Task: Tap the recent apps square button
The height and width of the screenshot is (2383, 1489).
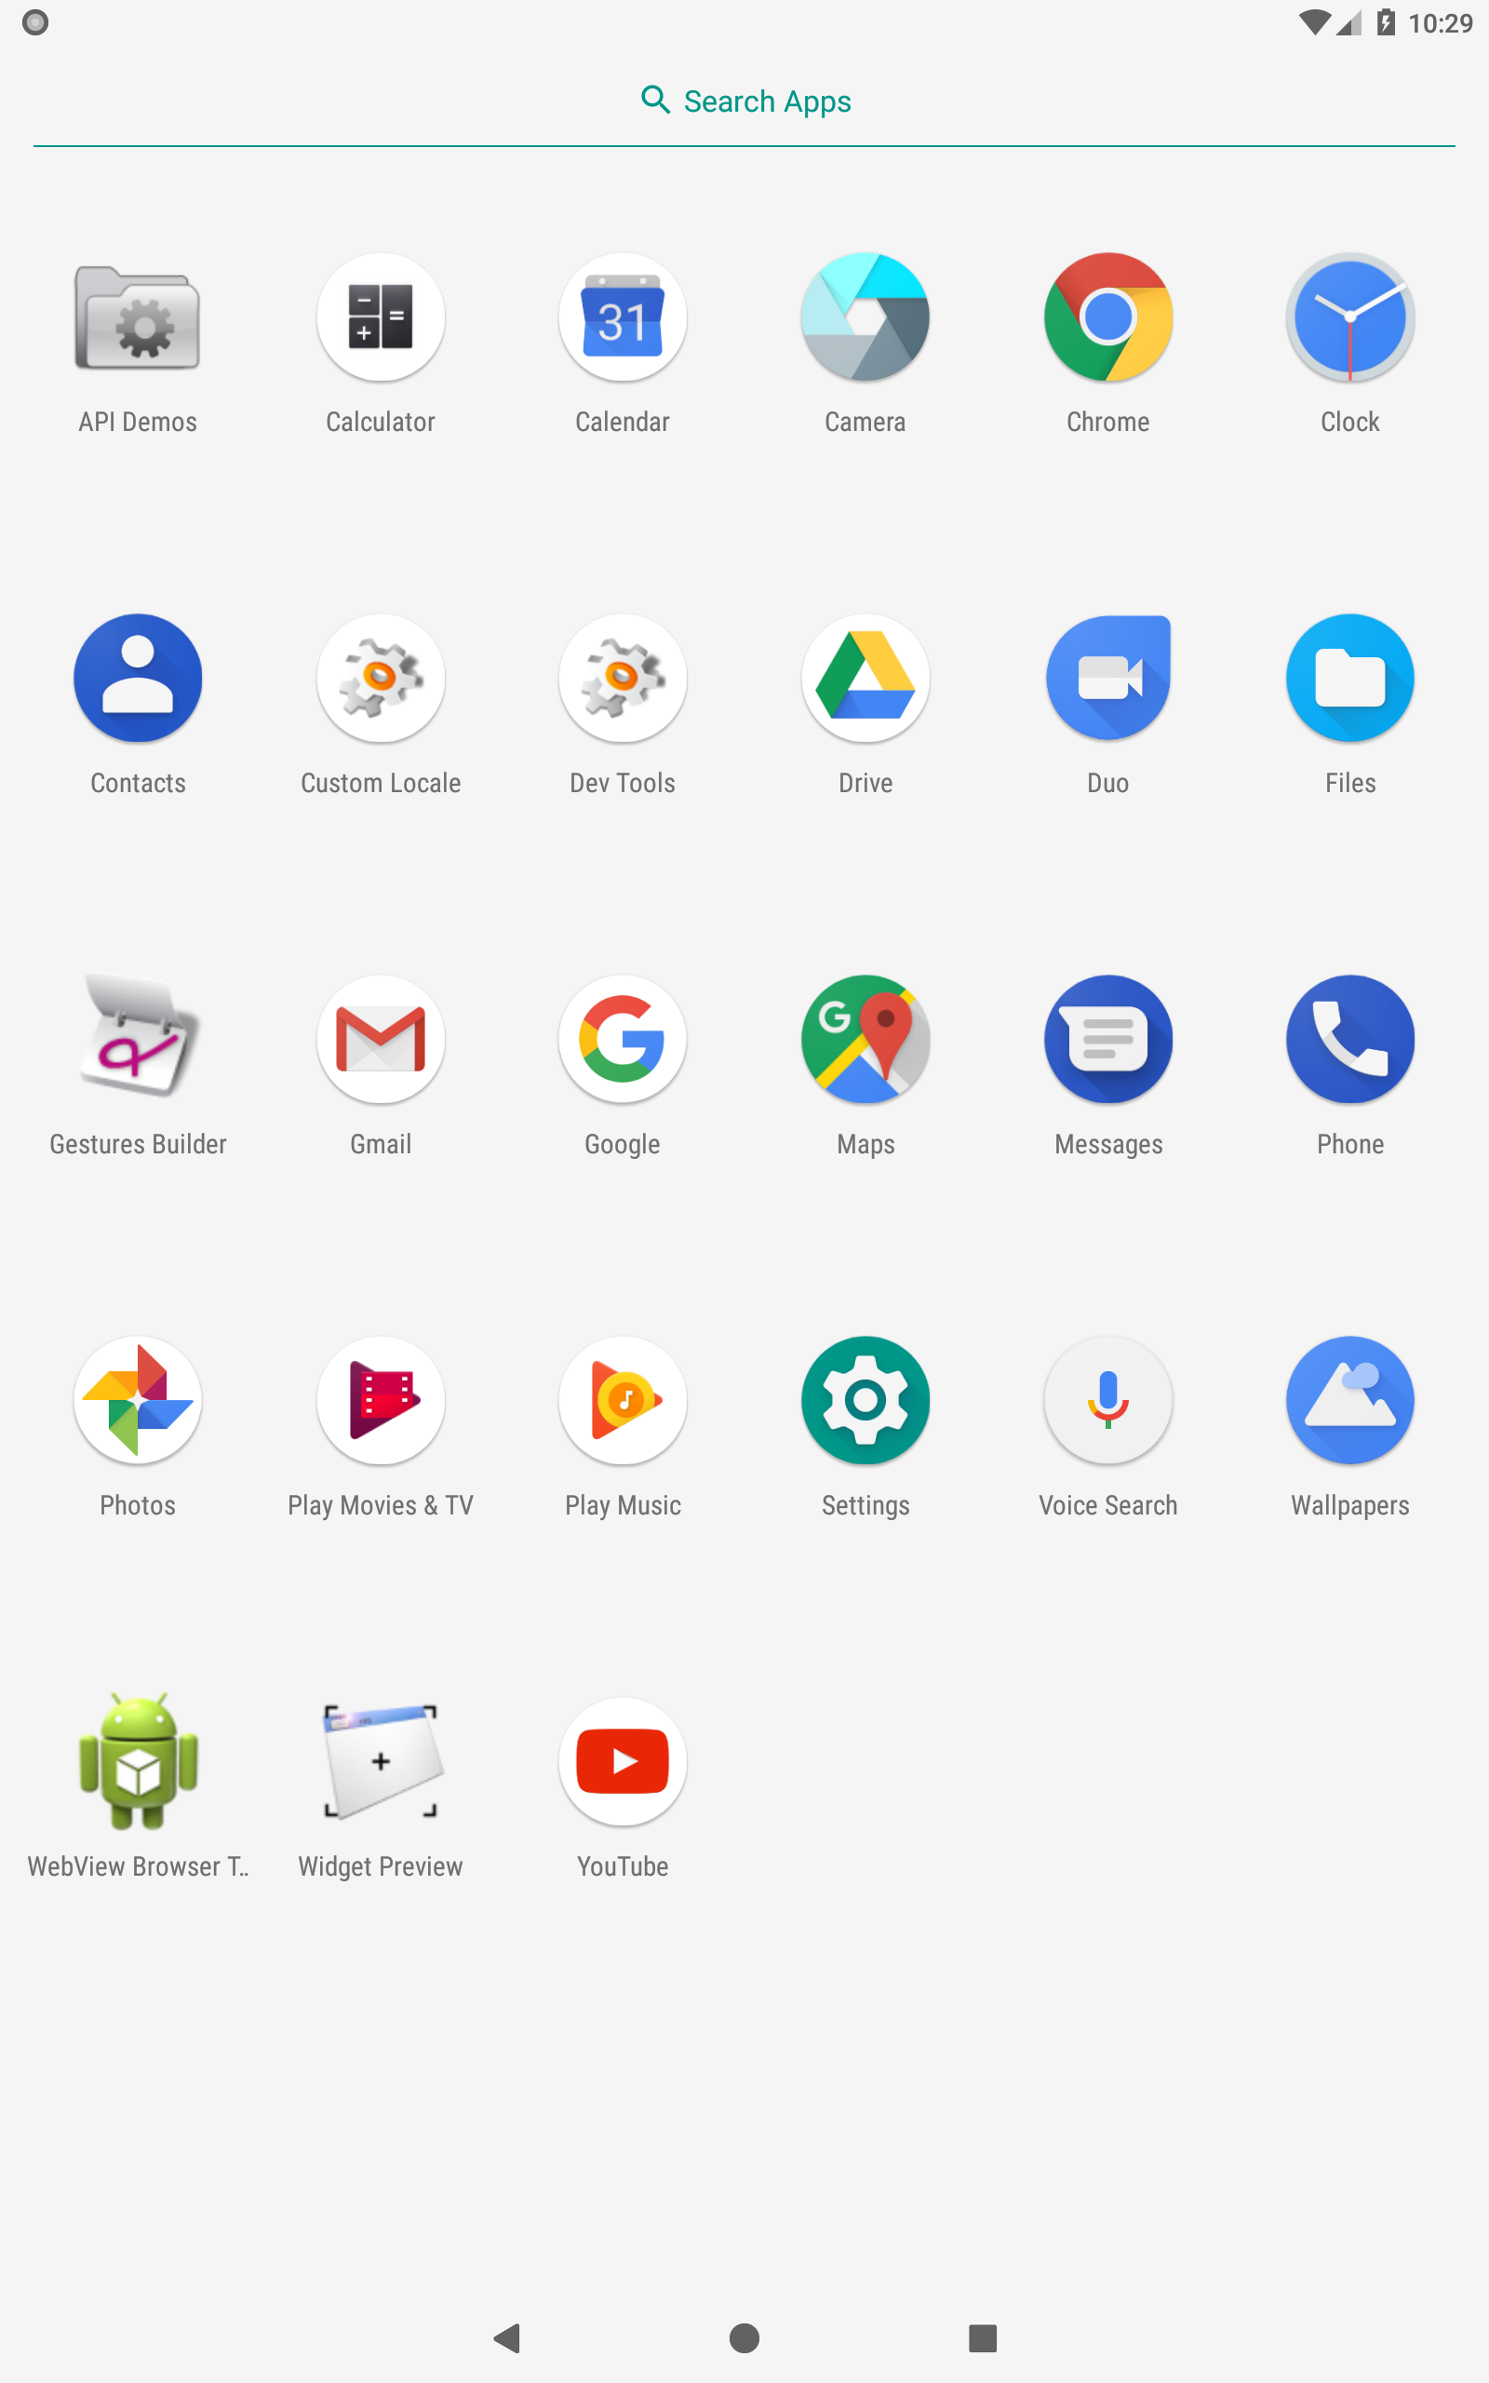Action: [x=983, y=2337]
